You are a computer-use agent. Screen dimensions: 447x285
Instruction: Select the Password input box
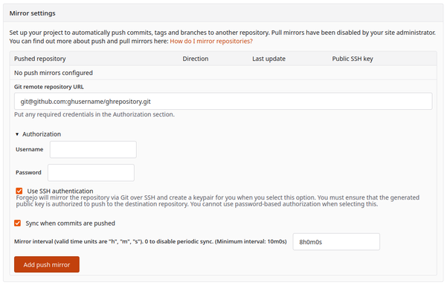pos(91,173)
